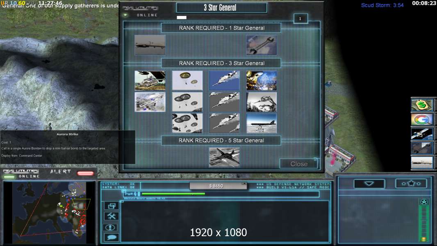Open chat with the speech bubble icon

coord(112,237)
